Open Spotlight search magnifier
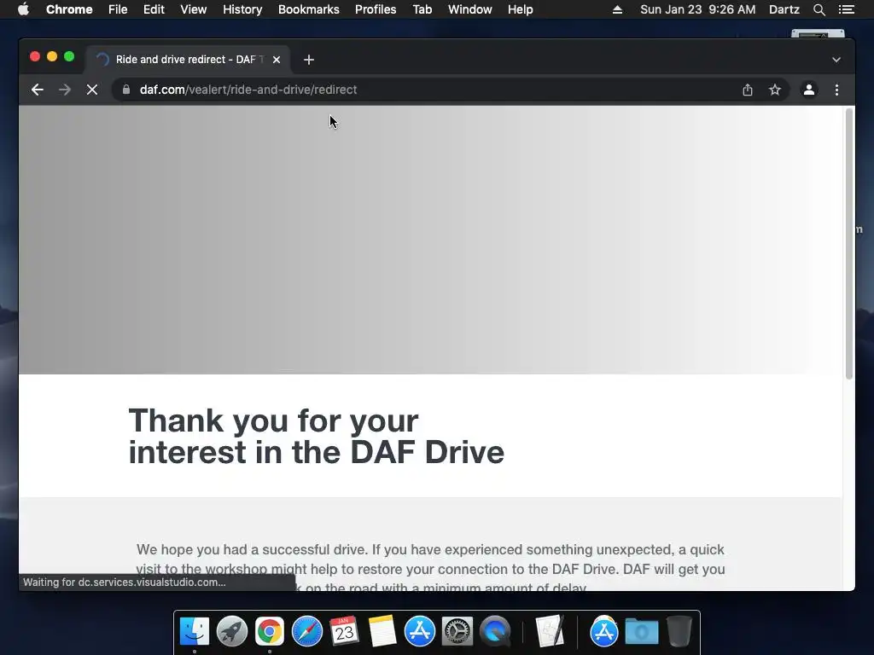The width and height of the screenshot is (874, 655). tap(819, 9)
